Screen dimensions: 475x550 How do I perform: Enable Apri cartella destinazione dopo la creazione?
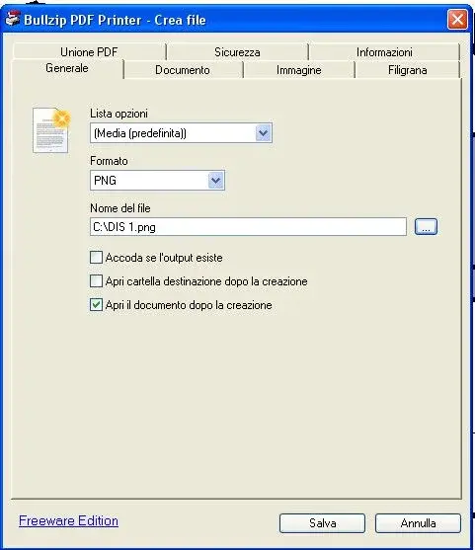[96, 281]
